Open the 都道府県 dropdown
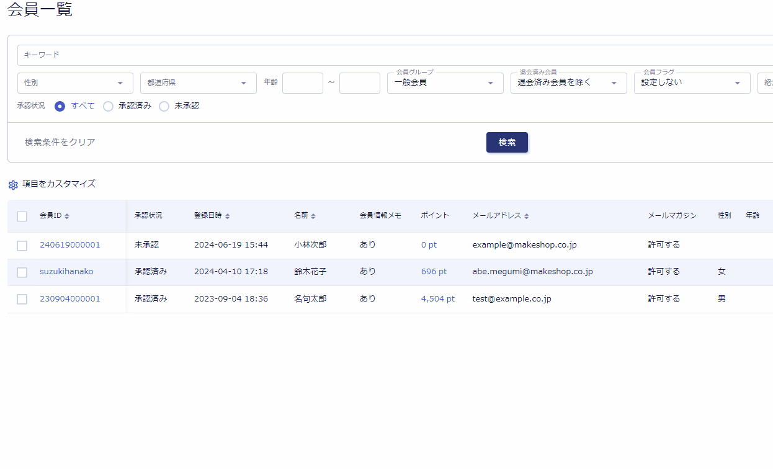 click(x=198, y=83)
